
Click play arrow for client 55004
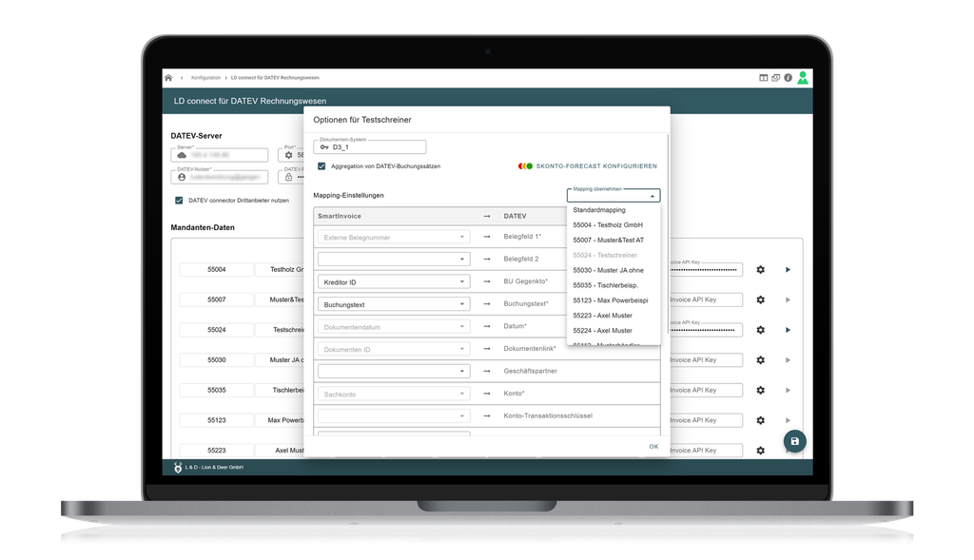[788, 269]
